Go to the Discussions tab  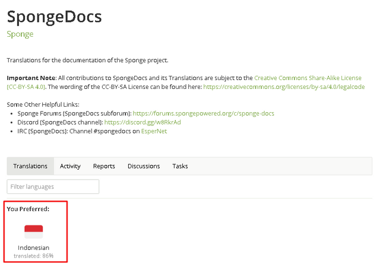tap(144, 166)
